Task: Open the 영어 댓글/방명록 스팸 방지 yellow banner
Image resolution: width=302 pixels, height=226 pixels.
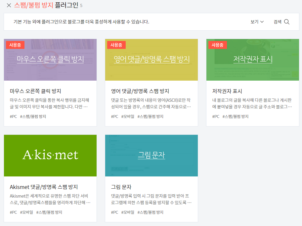Action: click(x=151, y=59)
